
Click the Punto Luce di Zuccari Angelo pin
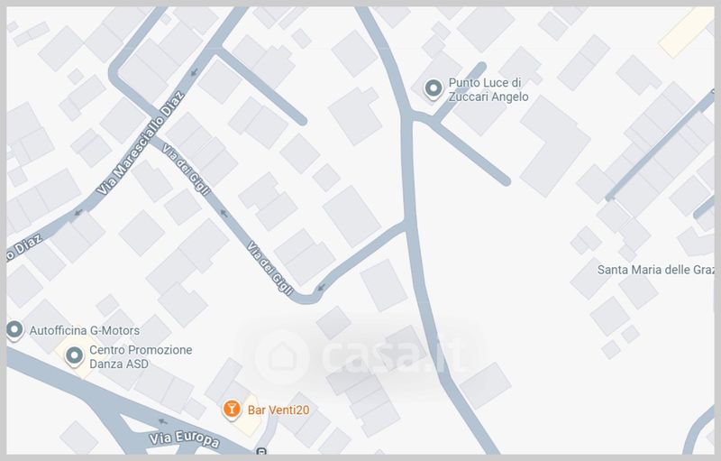click(433, 88)
